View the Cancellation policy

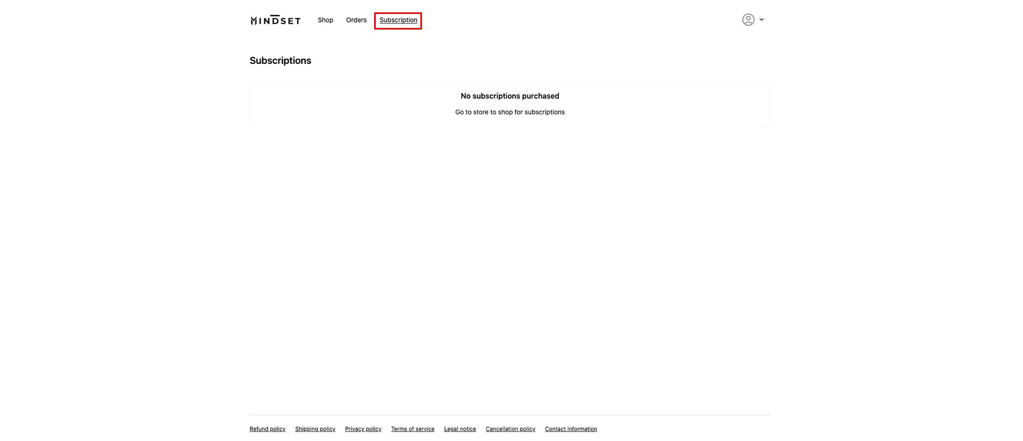point(510,429)
